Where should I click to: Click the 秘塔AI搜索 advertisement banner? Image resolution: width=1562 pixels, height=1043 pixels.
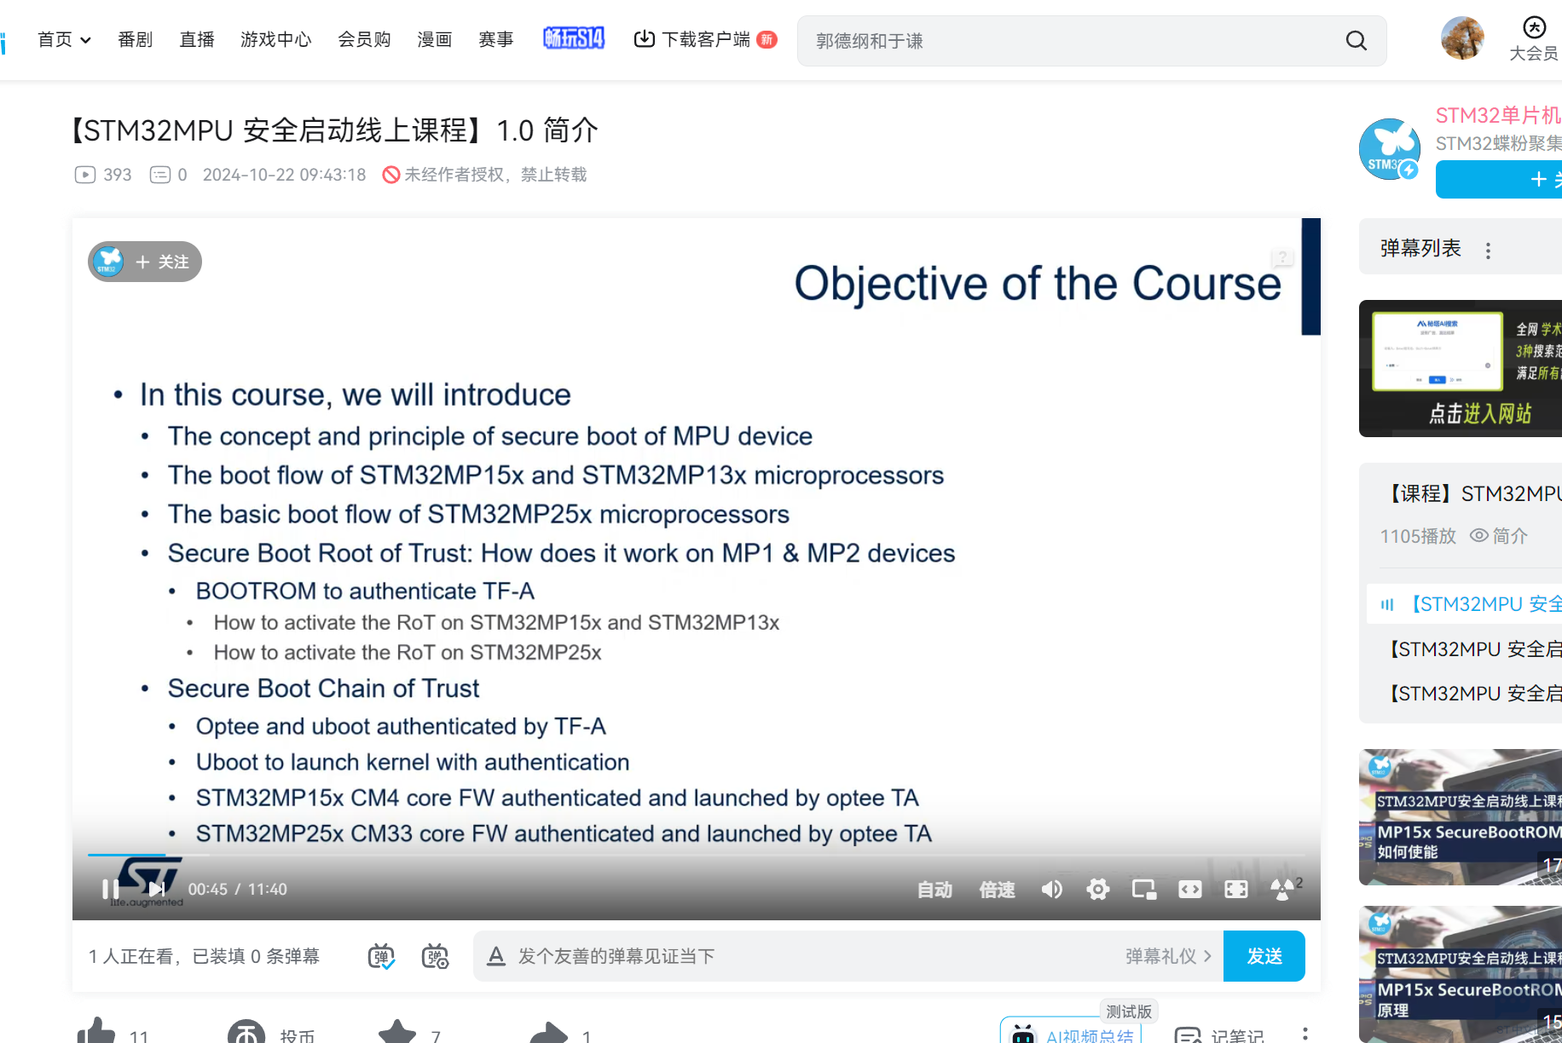pos(1461,368)
